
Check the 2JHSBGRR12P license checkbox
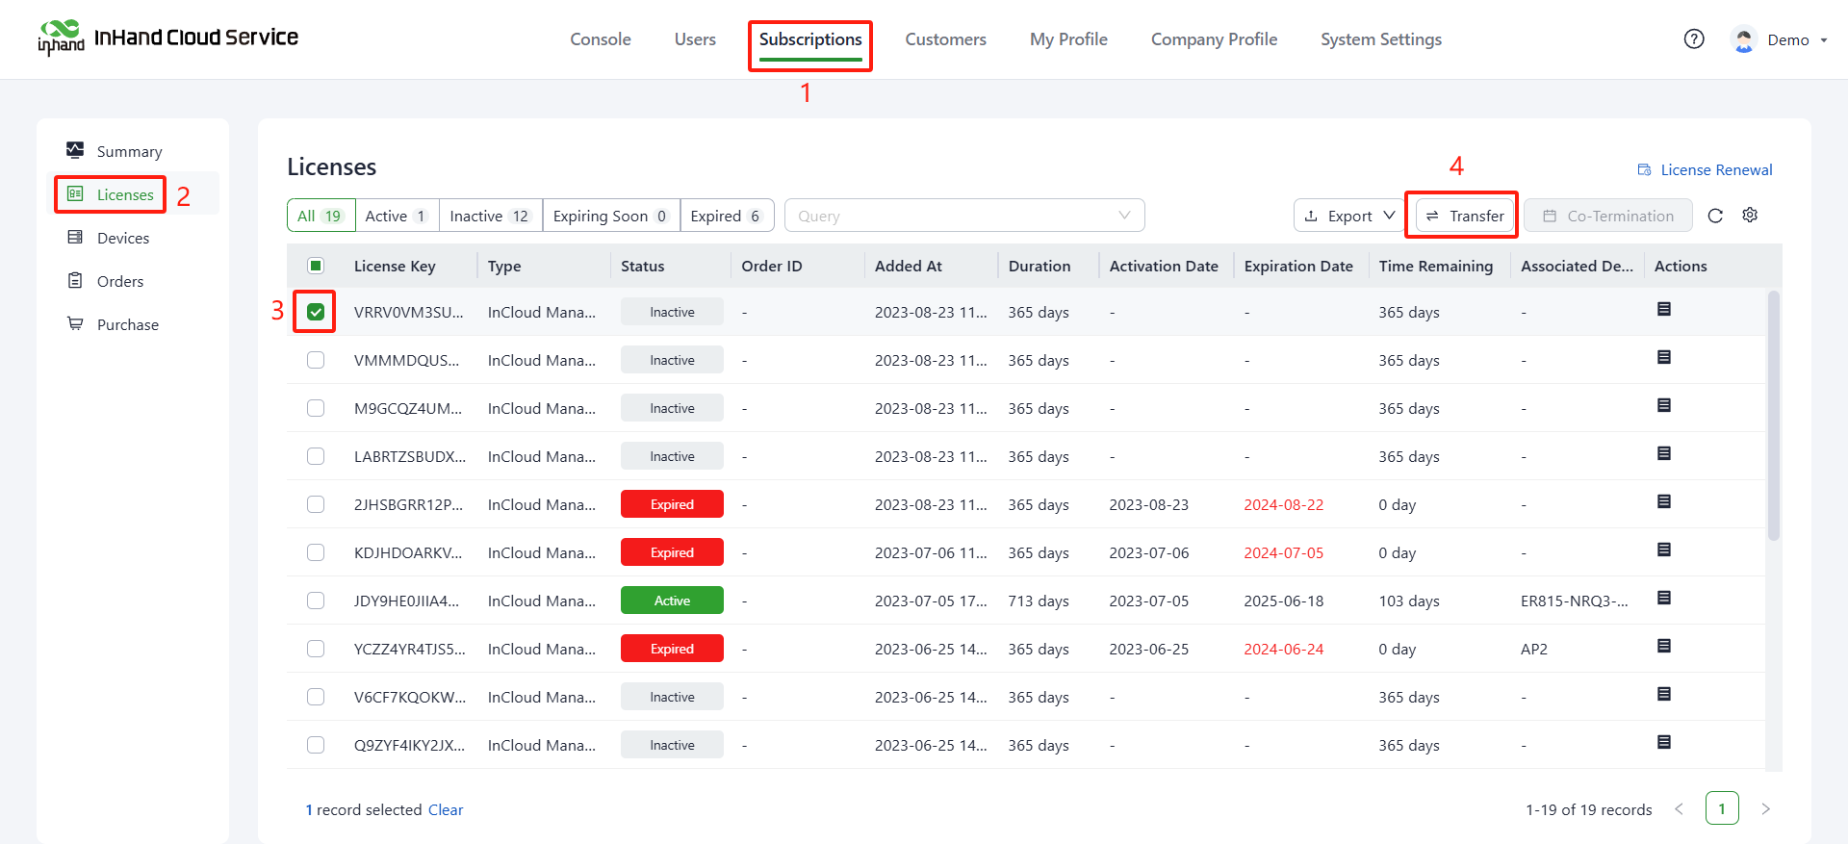[316, 504]
